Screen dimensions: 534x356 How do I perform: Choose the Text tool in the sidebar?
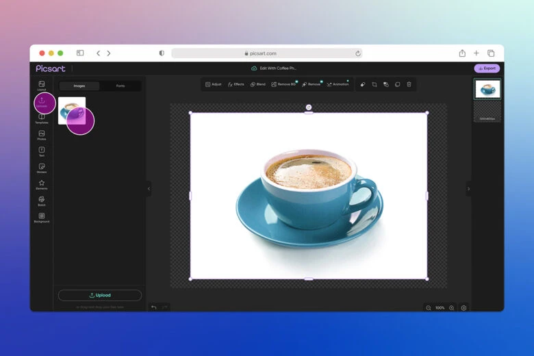click(42, 151)
